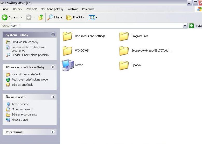Select the Qoobox folder icon

124,66
